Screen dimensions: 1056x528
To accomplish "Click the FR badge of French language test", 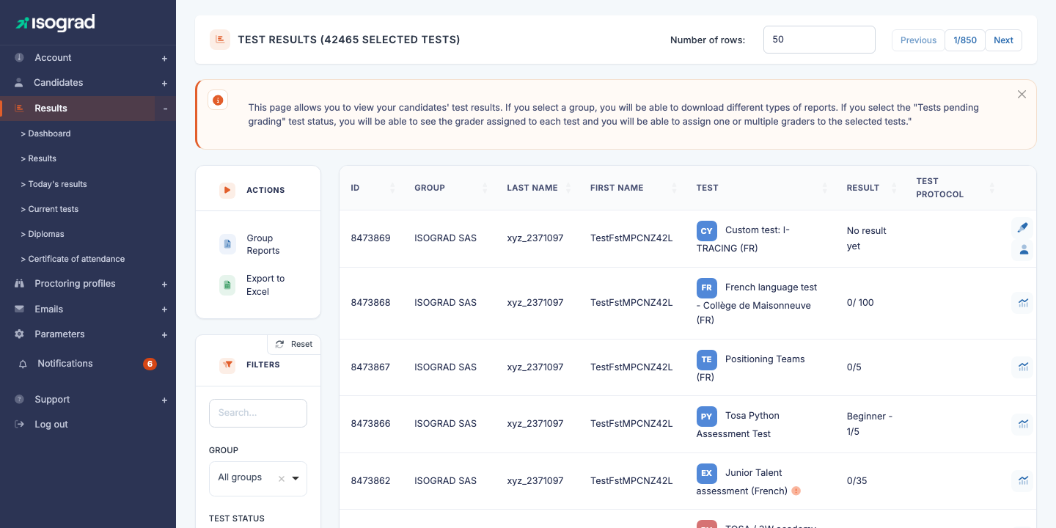I will (x=706, y=288).
